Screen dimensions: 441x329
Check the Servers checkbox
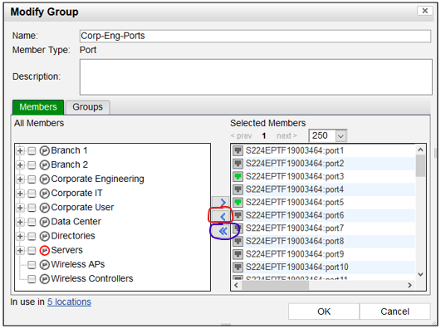click(x=32, y=250)
